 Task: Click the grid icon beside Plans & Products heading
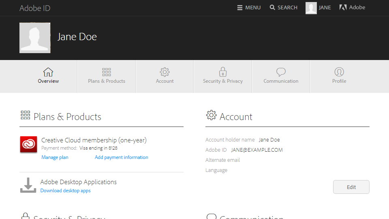(25, 116)
